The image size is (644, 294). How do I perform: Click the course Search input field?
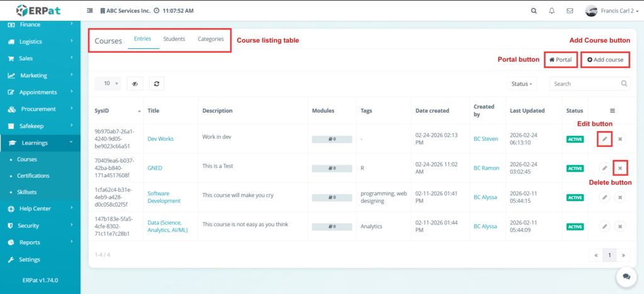coord(585,84)
